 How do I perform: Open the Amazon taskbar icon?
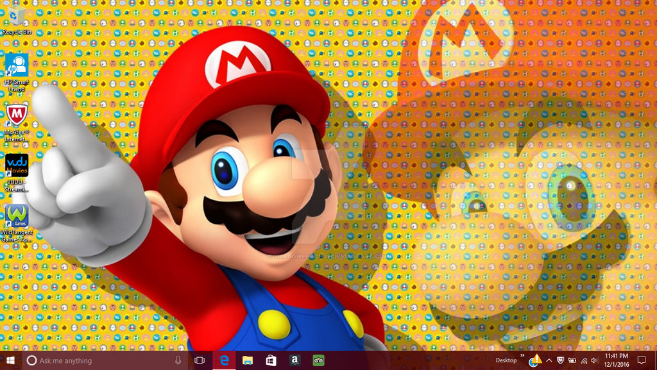(x=294, y=360)
